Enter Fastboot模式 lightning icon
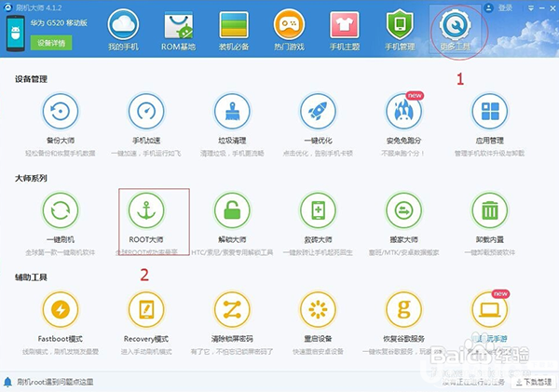The width and height of the screenshot is (559, 392). point(61,309)
